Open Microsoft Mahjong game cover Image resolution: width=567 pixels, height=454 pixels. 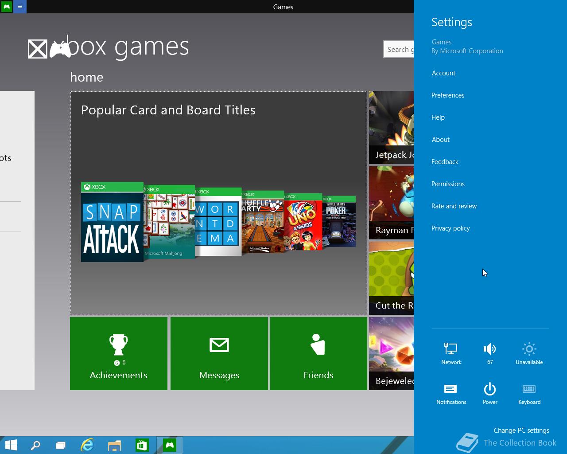tap(170, 222)
